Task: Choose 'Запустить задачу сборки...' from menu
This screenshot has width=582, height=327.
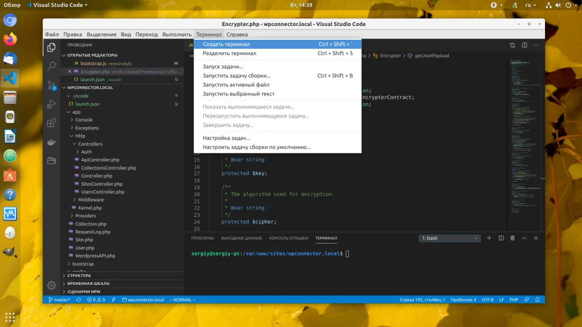Action: (236, 76)
